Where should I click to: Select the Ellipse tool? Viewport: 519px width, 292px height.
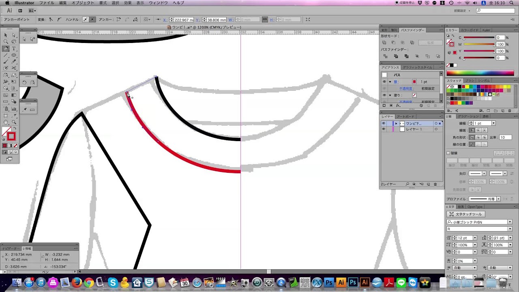coord(14,55)
